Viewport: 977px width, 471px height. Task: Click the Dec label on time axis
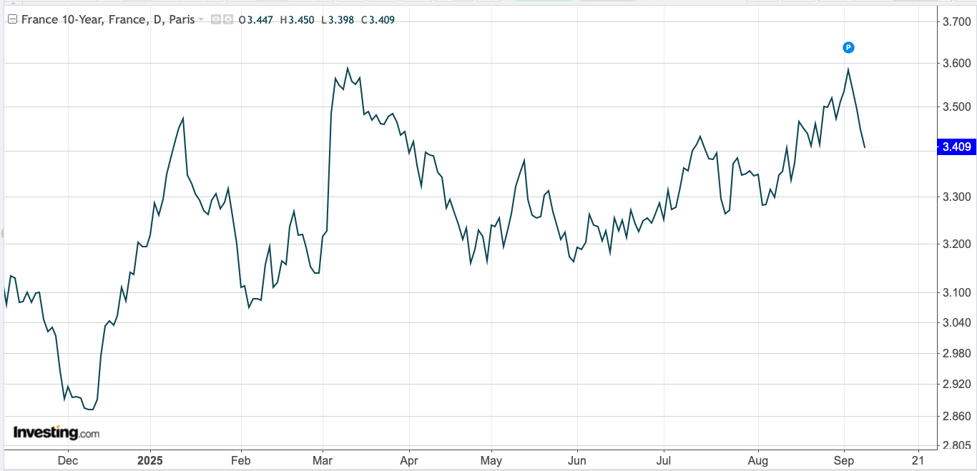click(68, 460)
